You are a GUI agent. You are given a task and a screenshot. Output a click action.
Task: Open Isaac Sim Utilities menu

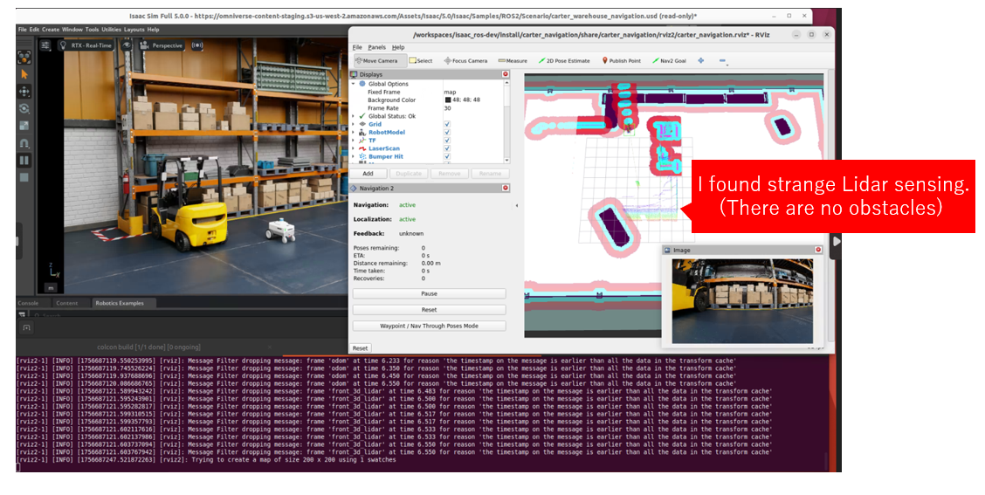pos(111,30)
